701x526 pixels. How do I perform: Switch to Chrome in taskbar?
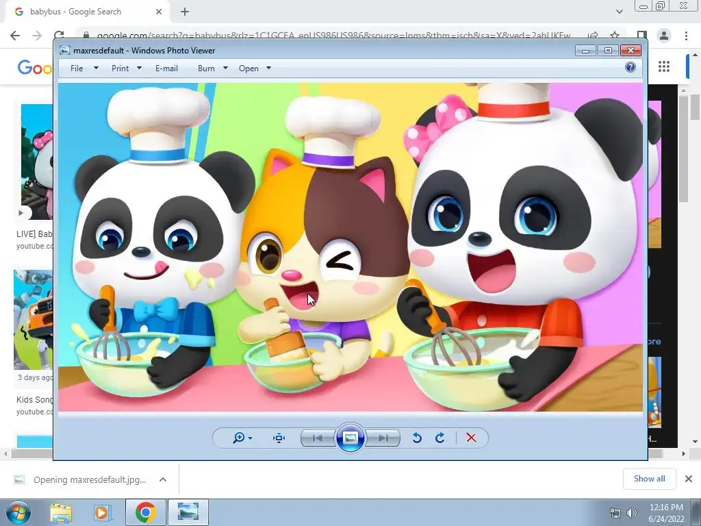coord(145,512)
